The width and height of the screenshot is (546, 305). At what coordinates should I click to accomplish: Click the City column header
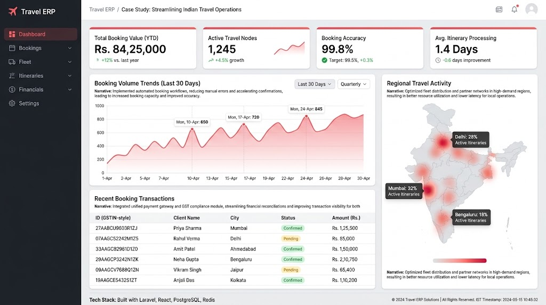click(235, 218)
